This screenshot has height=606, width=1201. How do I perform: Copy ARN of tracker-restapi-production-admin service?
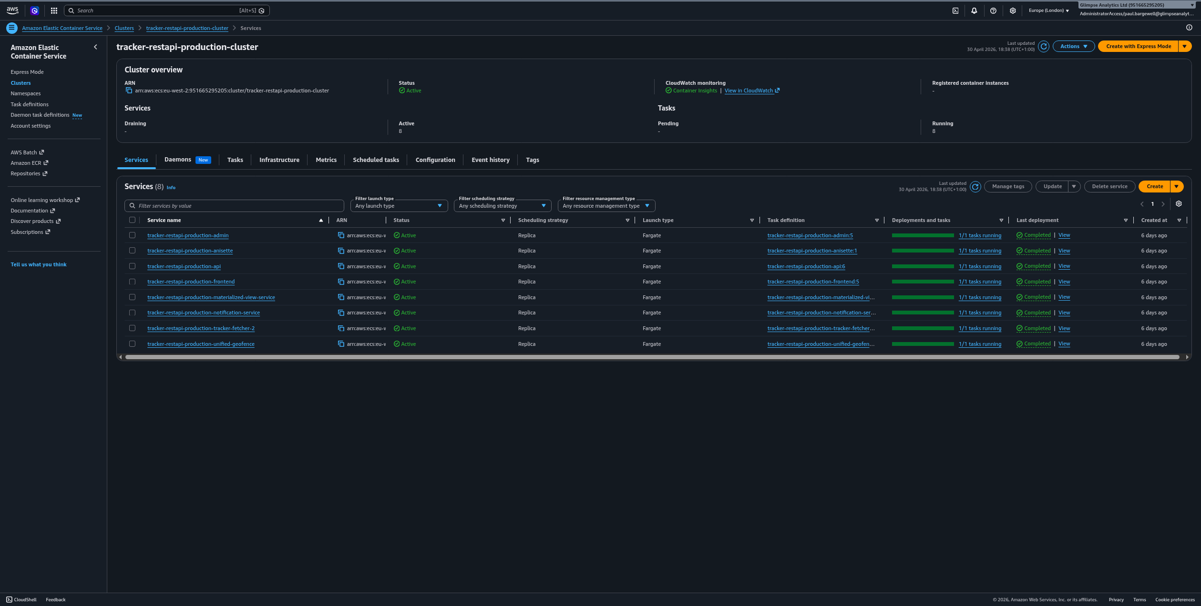341,235
